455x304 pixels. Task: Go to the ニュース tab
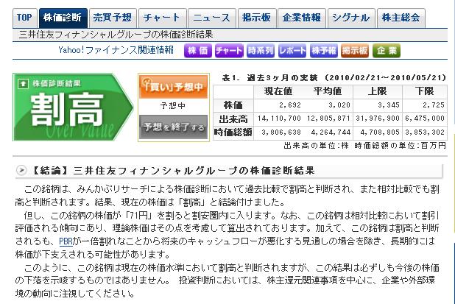pos(212,18)
